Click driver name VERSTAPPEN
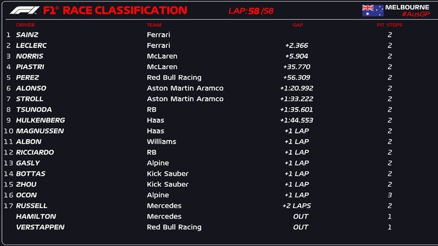 tap(40, 227)
